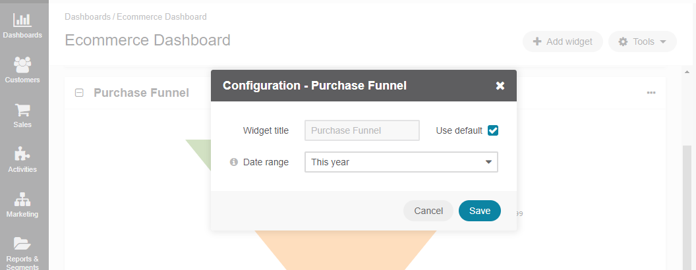Open the Sales cart icon
Image resolution: width=696 pixels, height=270 pixels.
click(x=22, y=111)
